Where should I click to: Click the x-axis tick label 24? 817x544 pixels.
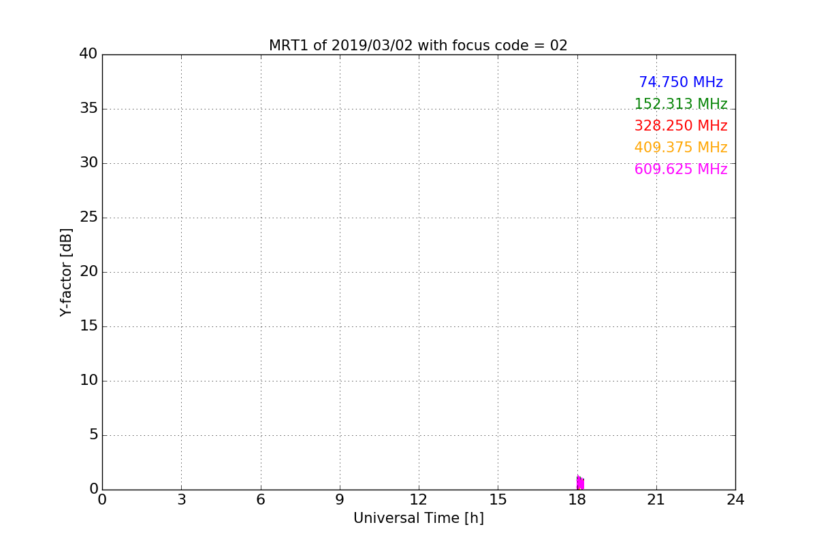tap(735, 500)
